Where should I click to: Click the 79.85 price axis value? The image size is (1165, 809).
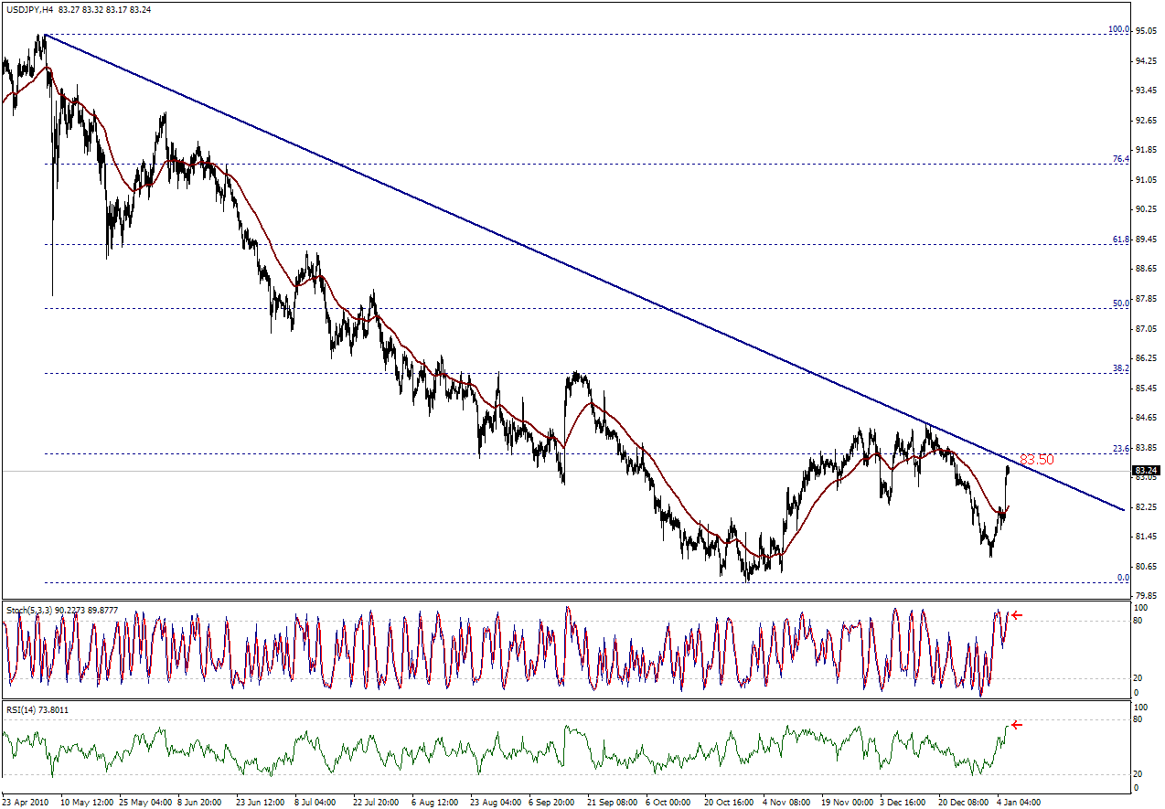tap(1147, 596)
